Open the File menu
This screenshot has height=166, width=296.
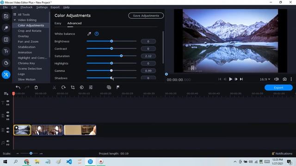(x=5, y=7)
